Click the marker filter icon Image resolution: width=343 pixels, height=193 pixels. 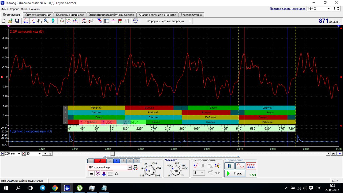coord(100,21)
